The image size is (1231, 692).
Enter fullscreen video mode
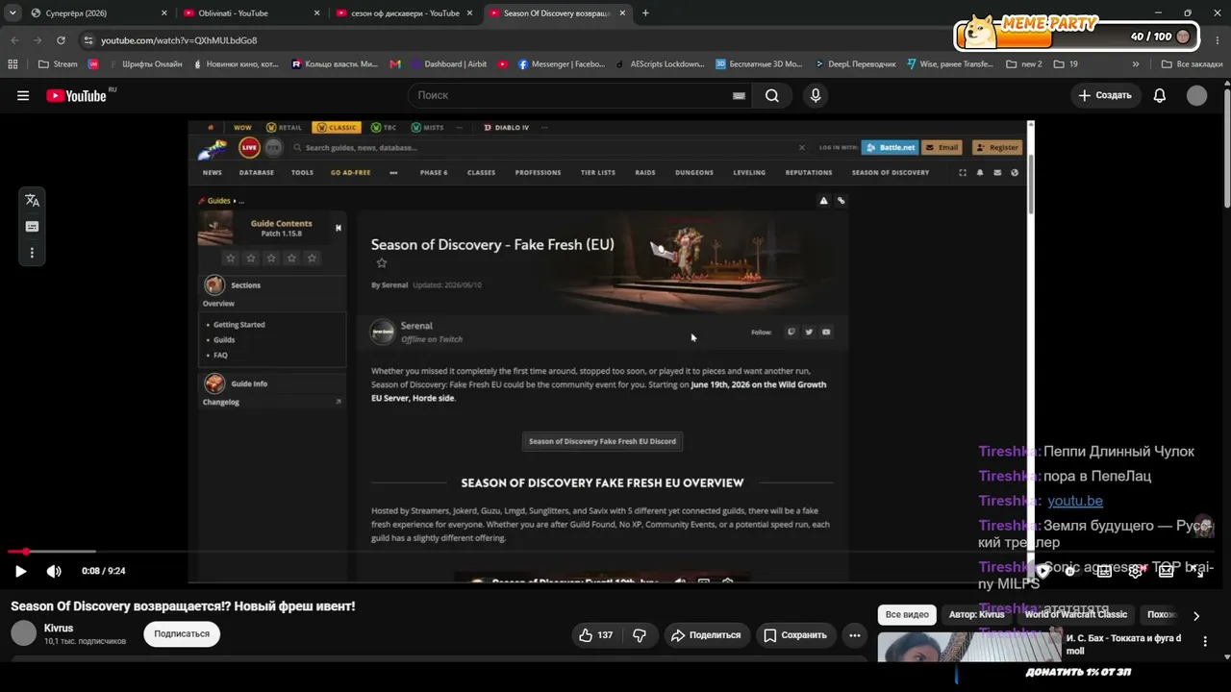1197,571
